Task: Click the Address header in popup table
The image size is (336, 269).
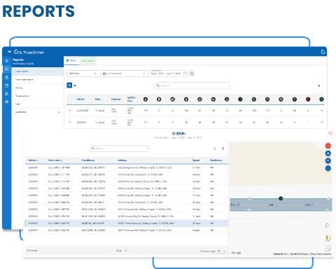Action: (122, 160)
